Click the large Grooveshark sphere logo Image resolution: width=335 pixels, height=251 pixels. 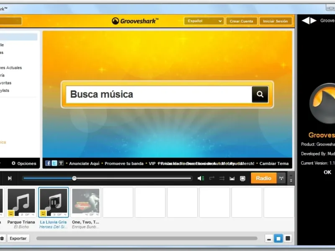point(322,103)
